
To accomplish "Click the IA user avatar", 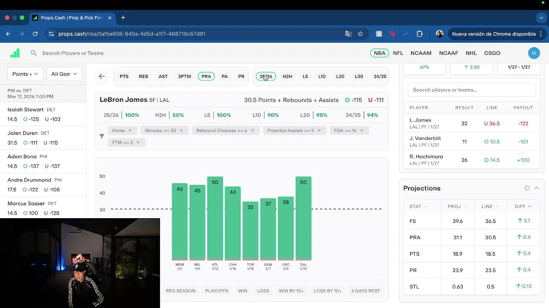I will [534, 53].
